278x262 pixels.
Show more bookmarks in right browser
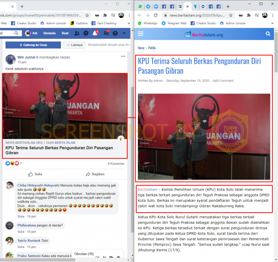click(272, 23)
